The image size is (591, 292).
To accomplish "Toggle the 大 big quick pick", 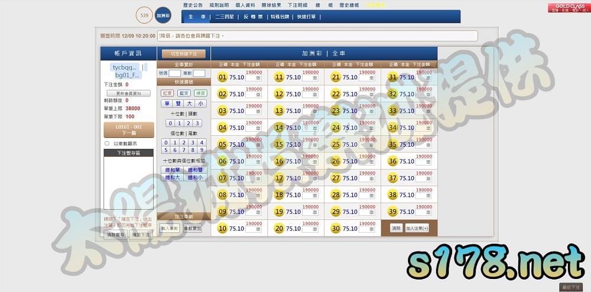I will coord(190,103).
